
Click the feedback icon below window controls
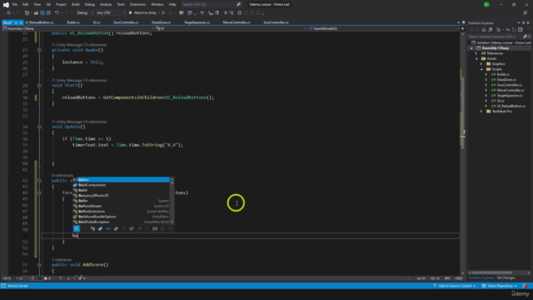click(525, 13)
